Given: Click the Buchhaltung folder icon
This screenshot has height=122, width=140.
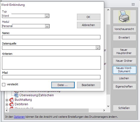Looking at the screenshot, I should point(11,100).
